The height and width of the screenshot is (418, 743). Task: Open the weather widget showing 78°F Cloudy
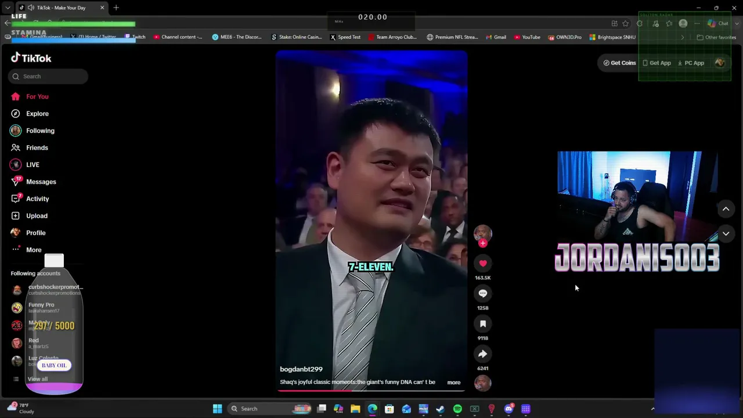(x=22, y=408)
